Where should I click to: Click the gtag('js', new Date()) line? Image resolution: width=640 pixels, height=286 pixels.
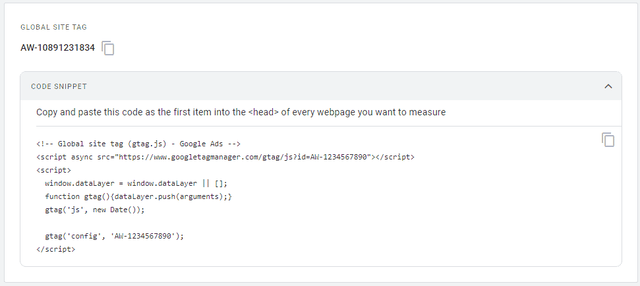pyautogui.click(x=95, y=210)
